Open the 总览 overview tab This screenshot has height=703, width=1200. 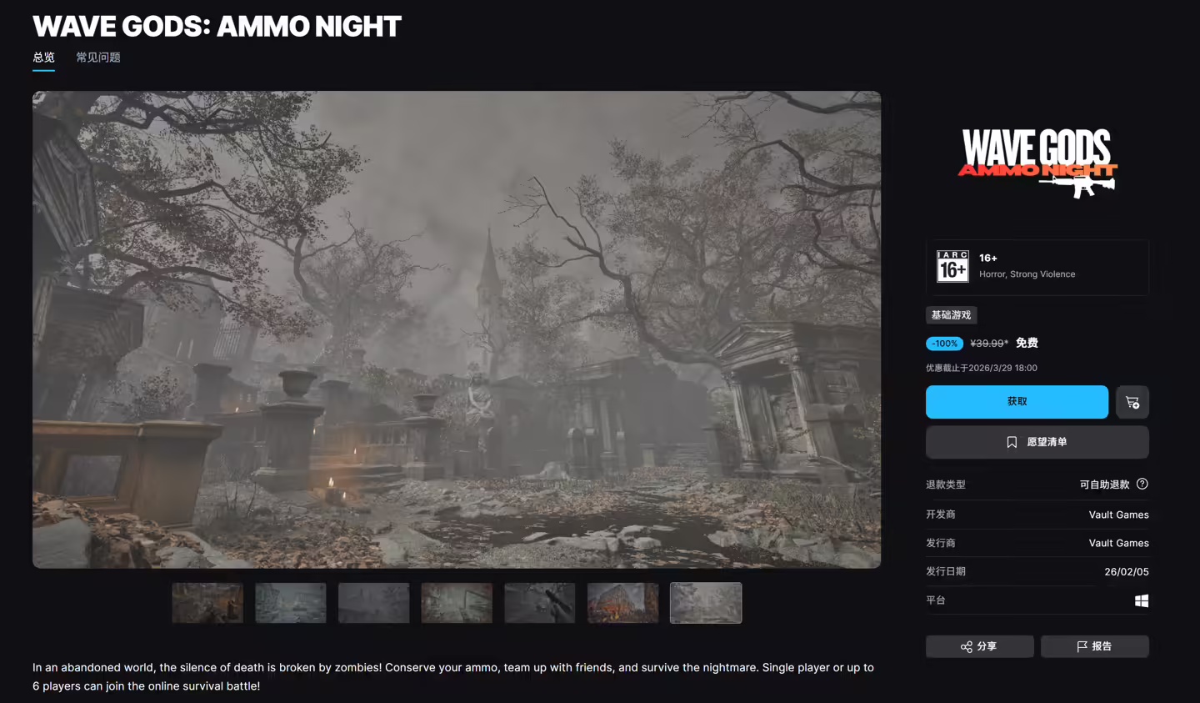[43, 58]
